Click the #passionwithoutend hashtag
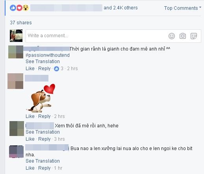Image resolution: width=204 pixels, height=174 pixels. click(x=48, y=55)
